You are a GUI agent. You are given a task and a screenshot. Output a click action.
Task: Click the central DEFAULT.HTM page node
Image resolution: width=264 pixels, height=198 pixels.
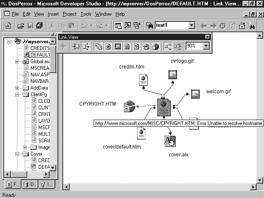164,107
